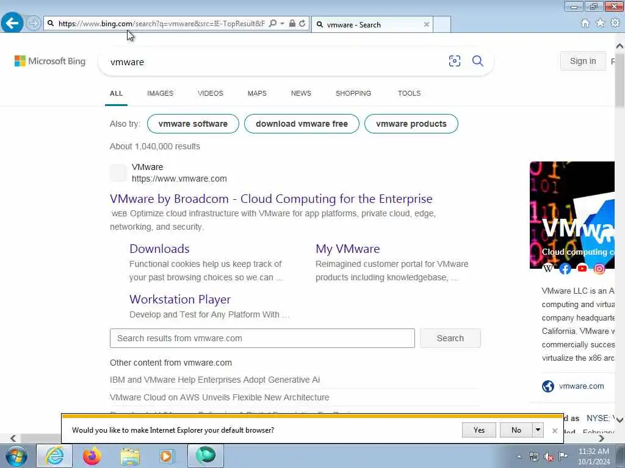The width and height of the screenshot is (625, 468).
Task: Expand the No button dropdown arrow
Action: click(538, 430)
